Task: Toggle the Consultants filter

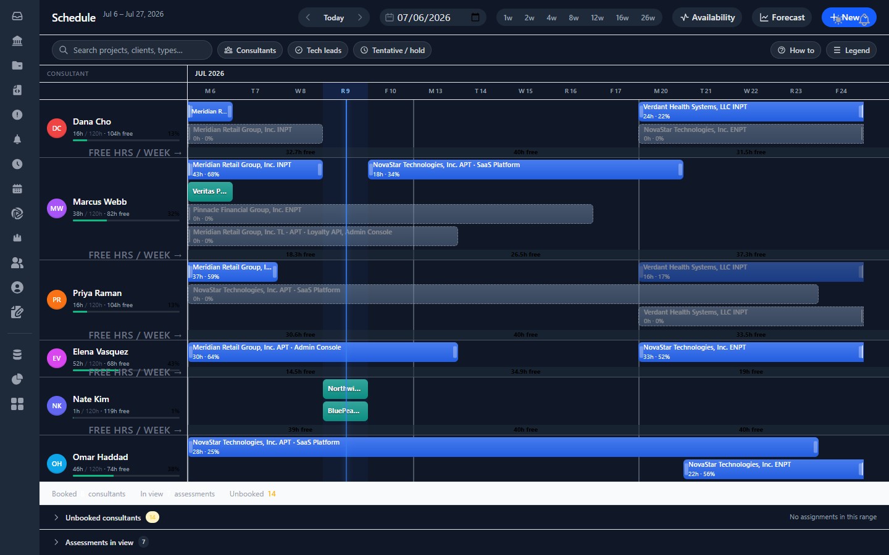Action: coord(250,50)
